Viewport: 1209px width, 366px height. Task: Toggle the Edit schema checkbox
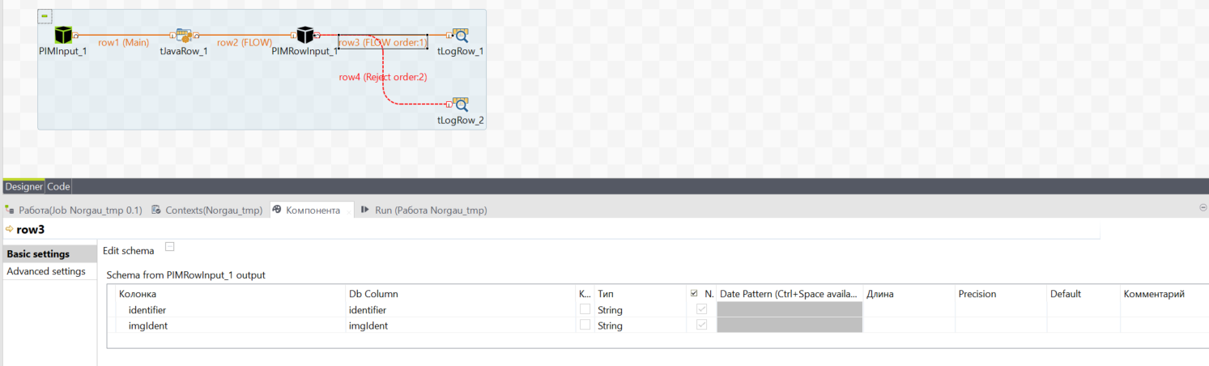[169, 246]
